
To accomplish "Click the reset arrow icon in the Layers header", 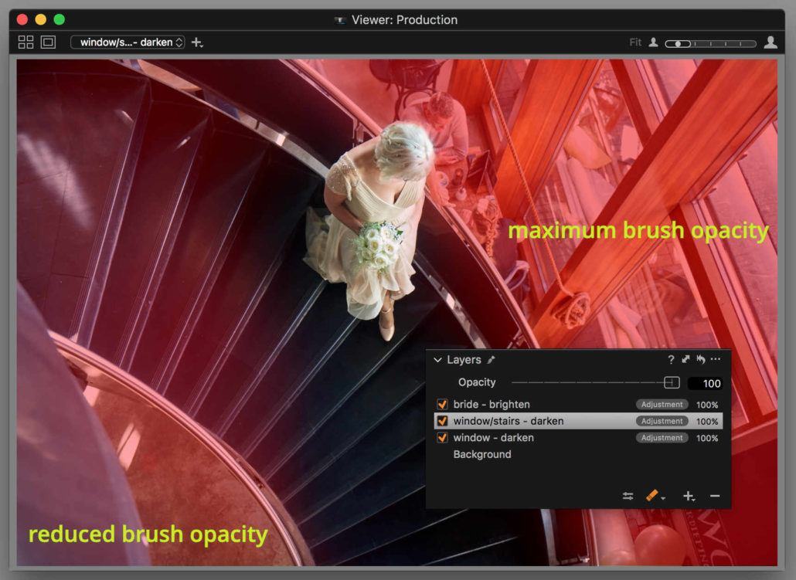I will [699, 359].
